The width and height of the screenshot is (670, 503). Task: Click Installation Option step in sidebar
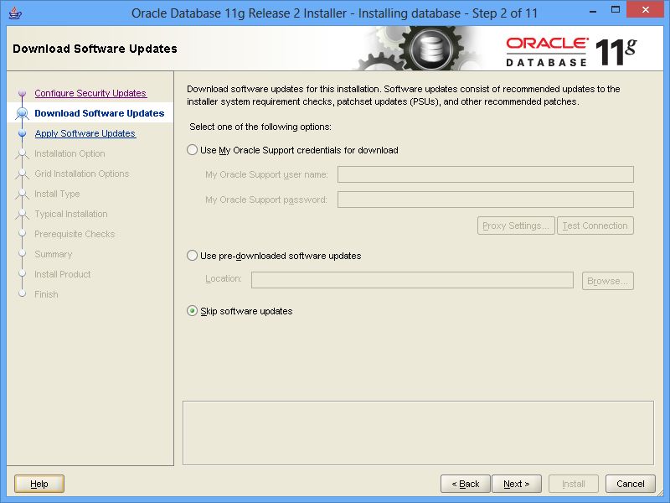click(70, 153)
